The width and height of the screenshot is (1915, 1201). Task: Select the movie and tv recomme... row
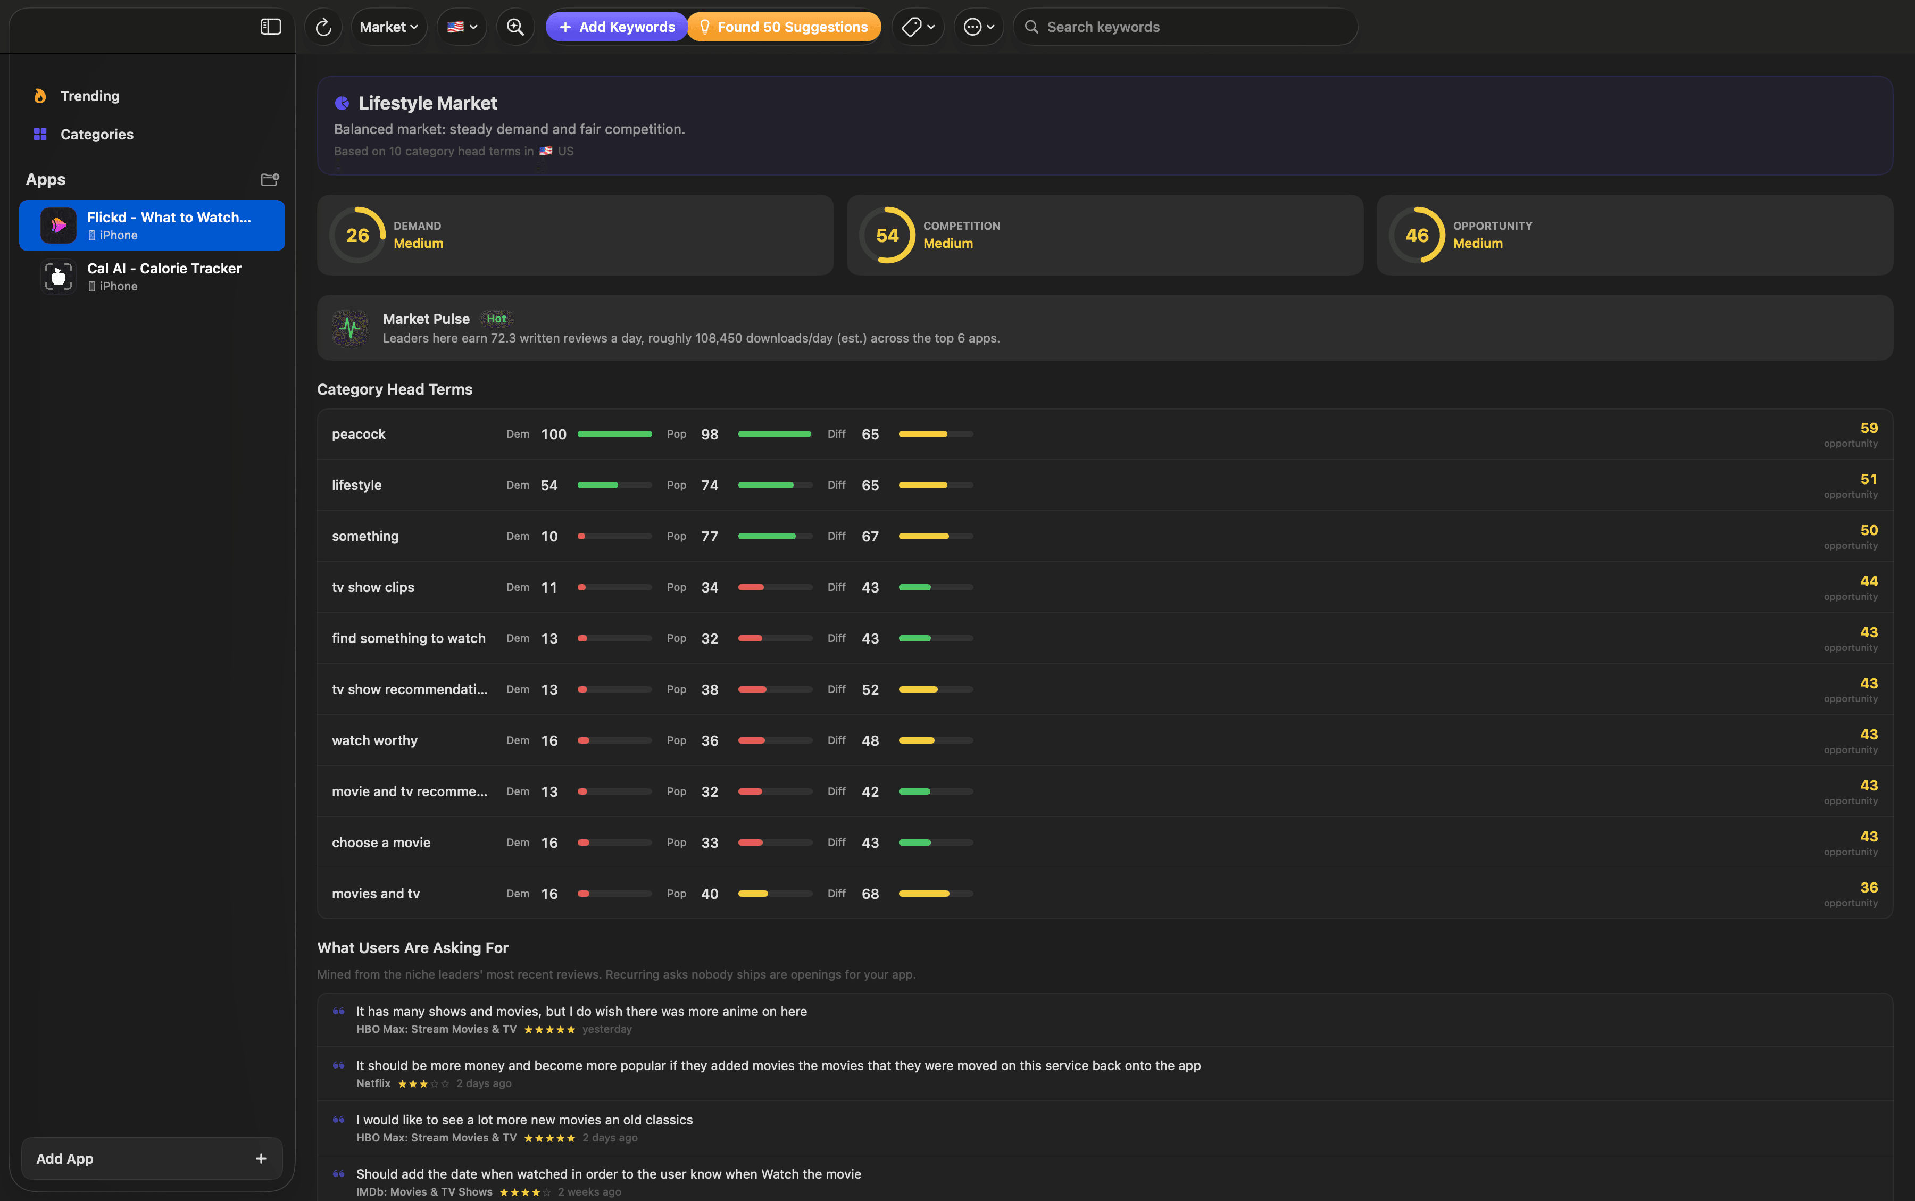[x=1105, y=792]
